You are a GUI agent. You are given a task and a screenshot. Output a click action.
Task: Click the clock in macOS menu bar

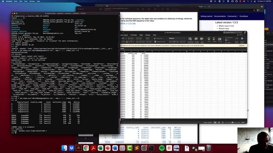tap(264, 1)
